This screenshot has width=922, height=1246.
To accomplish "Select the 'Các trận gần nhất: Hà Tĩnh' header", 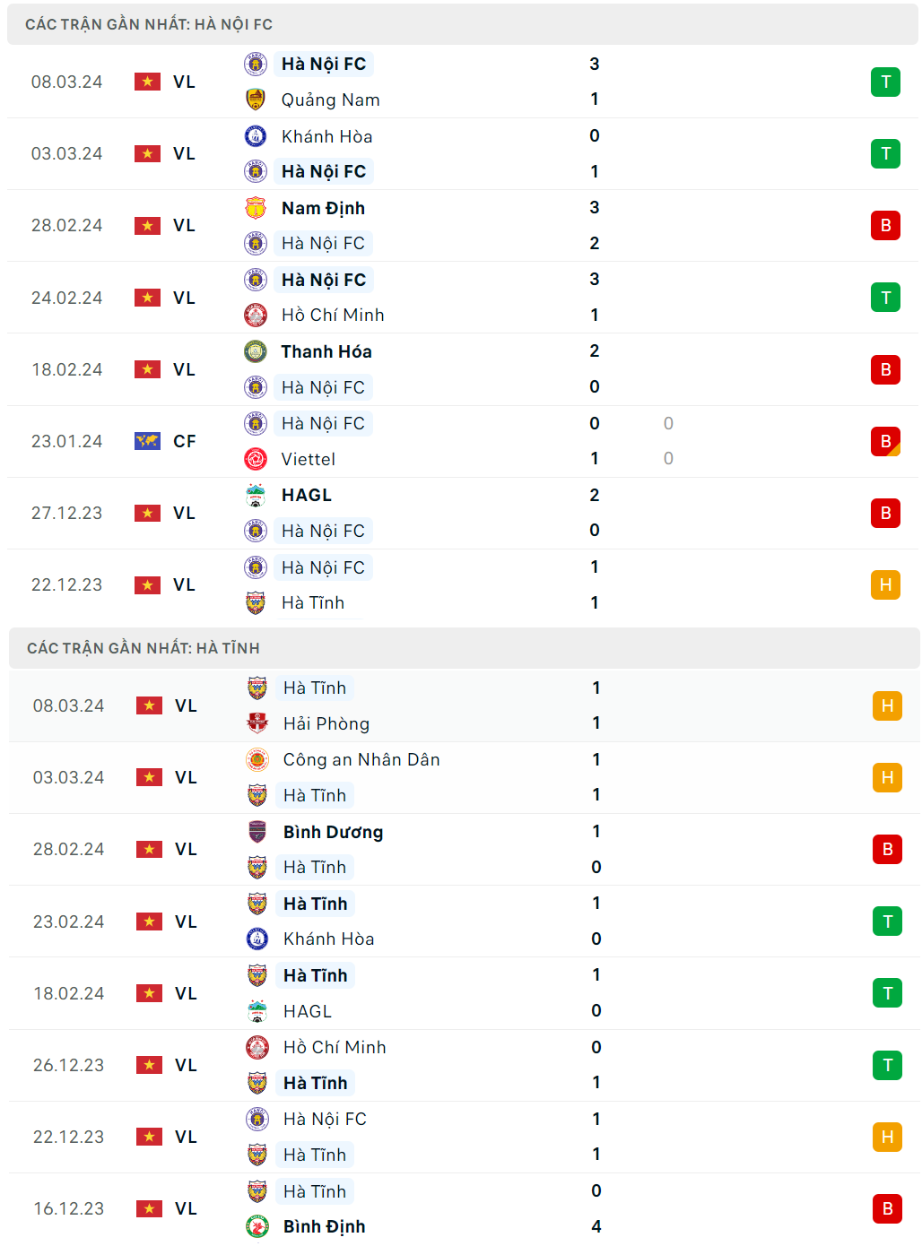I will [144, 648].
